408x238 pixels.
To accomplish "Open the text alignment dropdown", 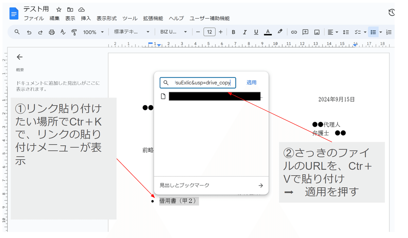I will [333, 32].
